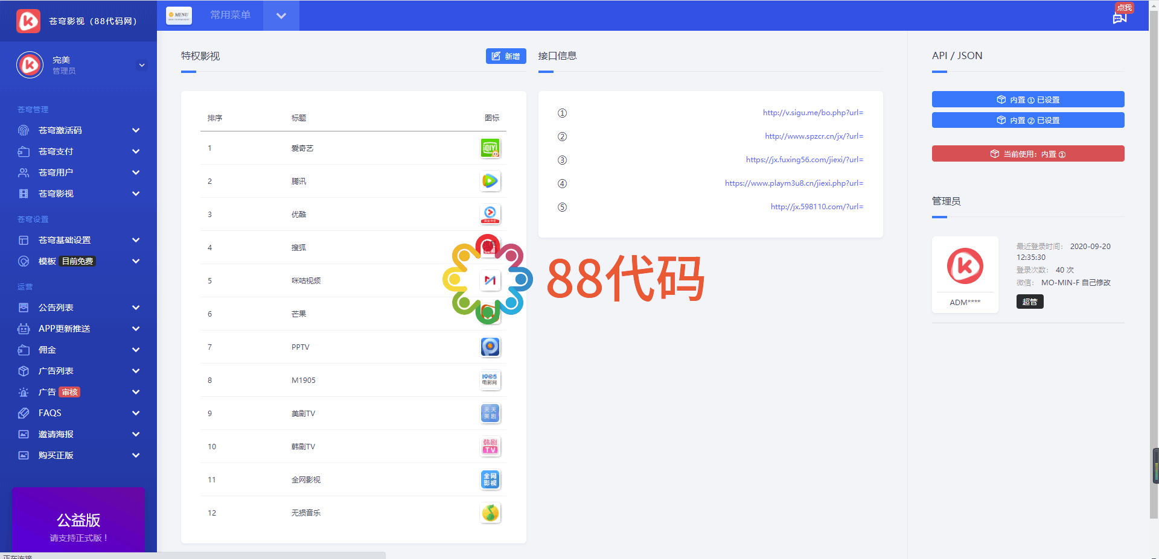Open the jx.fuxing56.com interface link
Image resolution: width=1159 pixels, height=559 pixels.
click(x=805, y=160)
